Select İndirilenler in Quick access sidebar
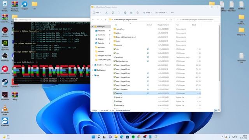The image size is (249, 140). (102, 35)
